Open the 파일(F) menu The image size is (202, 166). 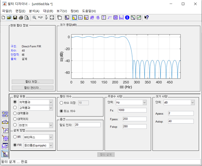(7, 11)
